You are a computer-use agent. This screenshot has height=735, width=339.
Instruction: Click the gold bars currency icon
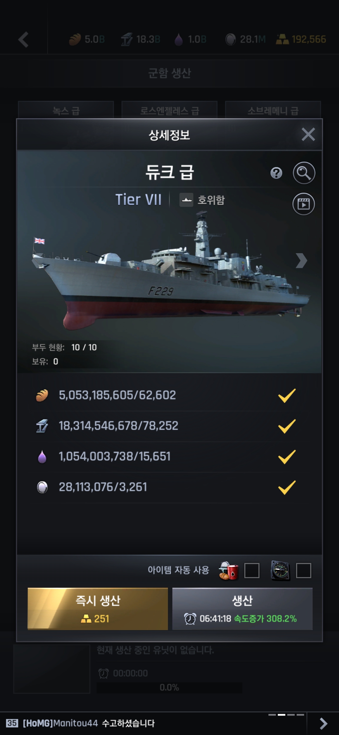(282, 40)
